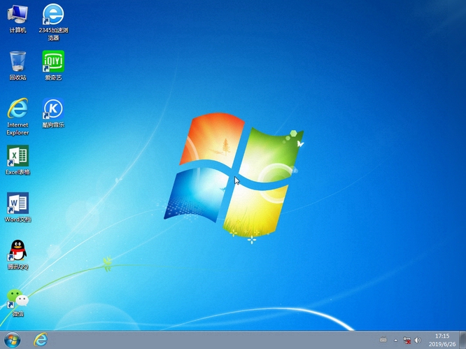Screen dimensions: 466x349
Task: Open the 计算机 (Computer) desktop icon
Action: pos(17,15)
